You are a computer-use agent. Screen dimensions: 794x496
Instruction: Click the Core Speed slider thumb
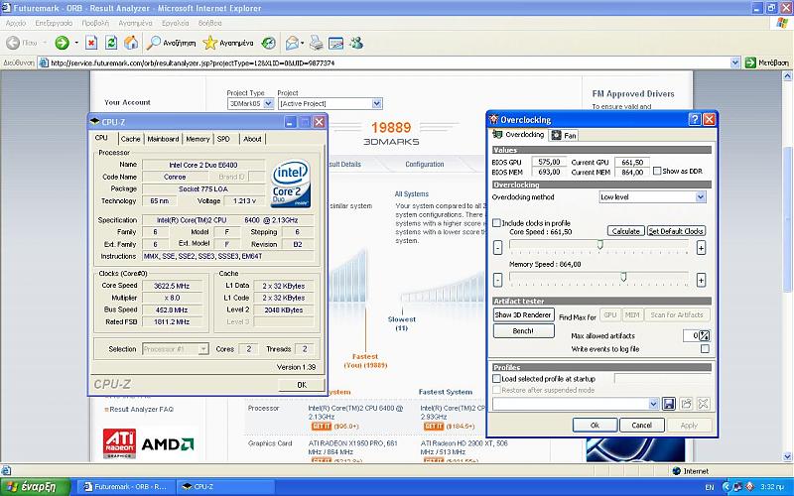tap(599, 245)
